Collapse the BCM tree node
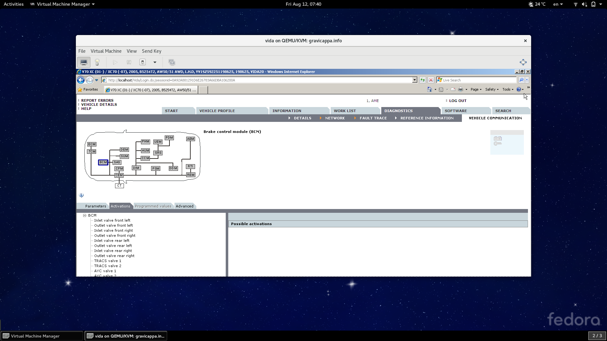The width and height of the screenshot is (607, 341). click(x=85, y=216)
